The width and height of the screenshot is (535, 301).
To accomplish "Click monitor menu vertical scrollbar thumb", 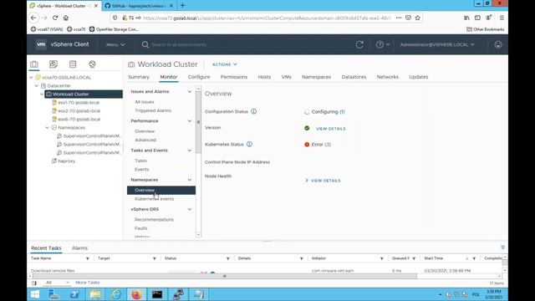I will (198, 123).
